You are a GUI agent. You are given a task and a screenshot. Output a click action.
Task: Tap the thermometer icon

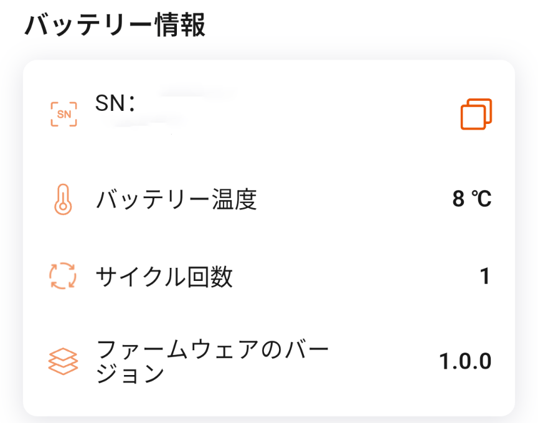tap(63, 201)
